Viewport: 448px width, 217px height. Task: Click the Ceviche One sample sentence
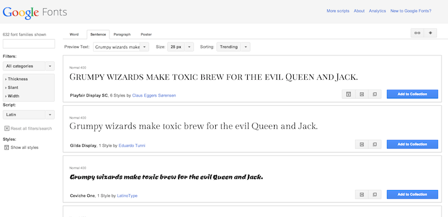coord(166,177)
